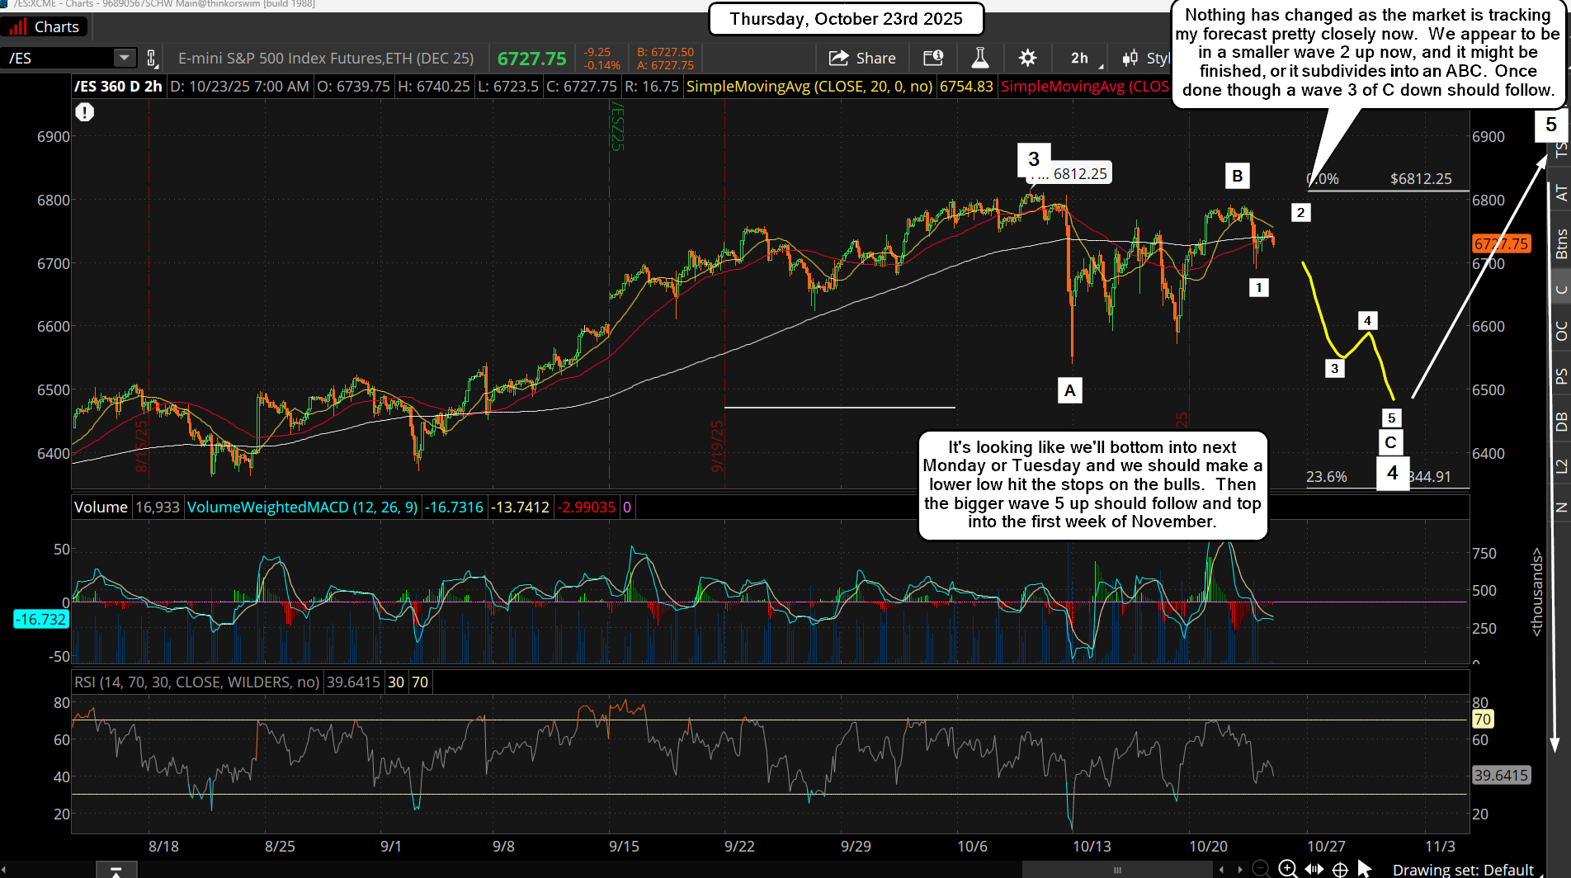Select the pointer cursor drawing tool

pyautogui.click(x=1365, y=868)
